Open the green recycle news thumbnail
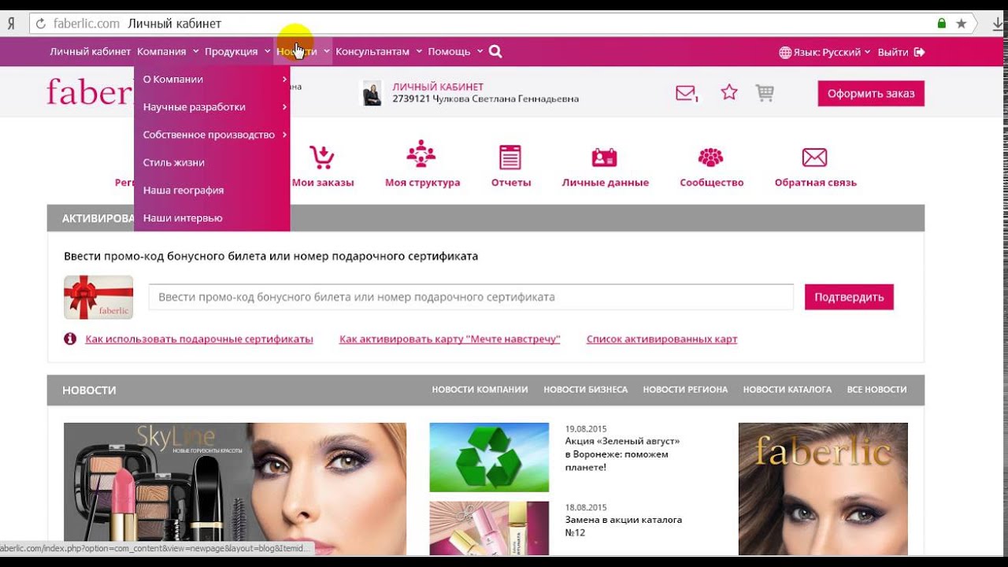This screenshot has width=1008, height=567. tap(489, 458)
